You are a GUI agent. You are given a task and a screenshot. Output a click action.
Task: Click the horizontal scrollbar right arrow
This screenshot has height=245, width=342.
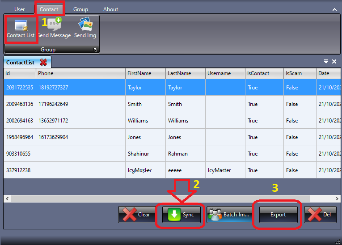pos(338,198)
